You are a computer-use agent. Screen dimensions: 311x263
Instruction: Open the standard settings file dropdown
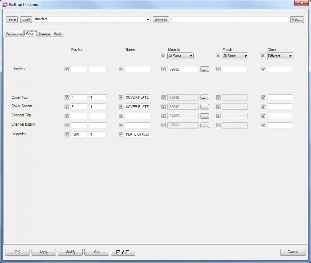point(148,20)
